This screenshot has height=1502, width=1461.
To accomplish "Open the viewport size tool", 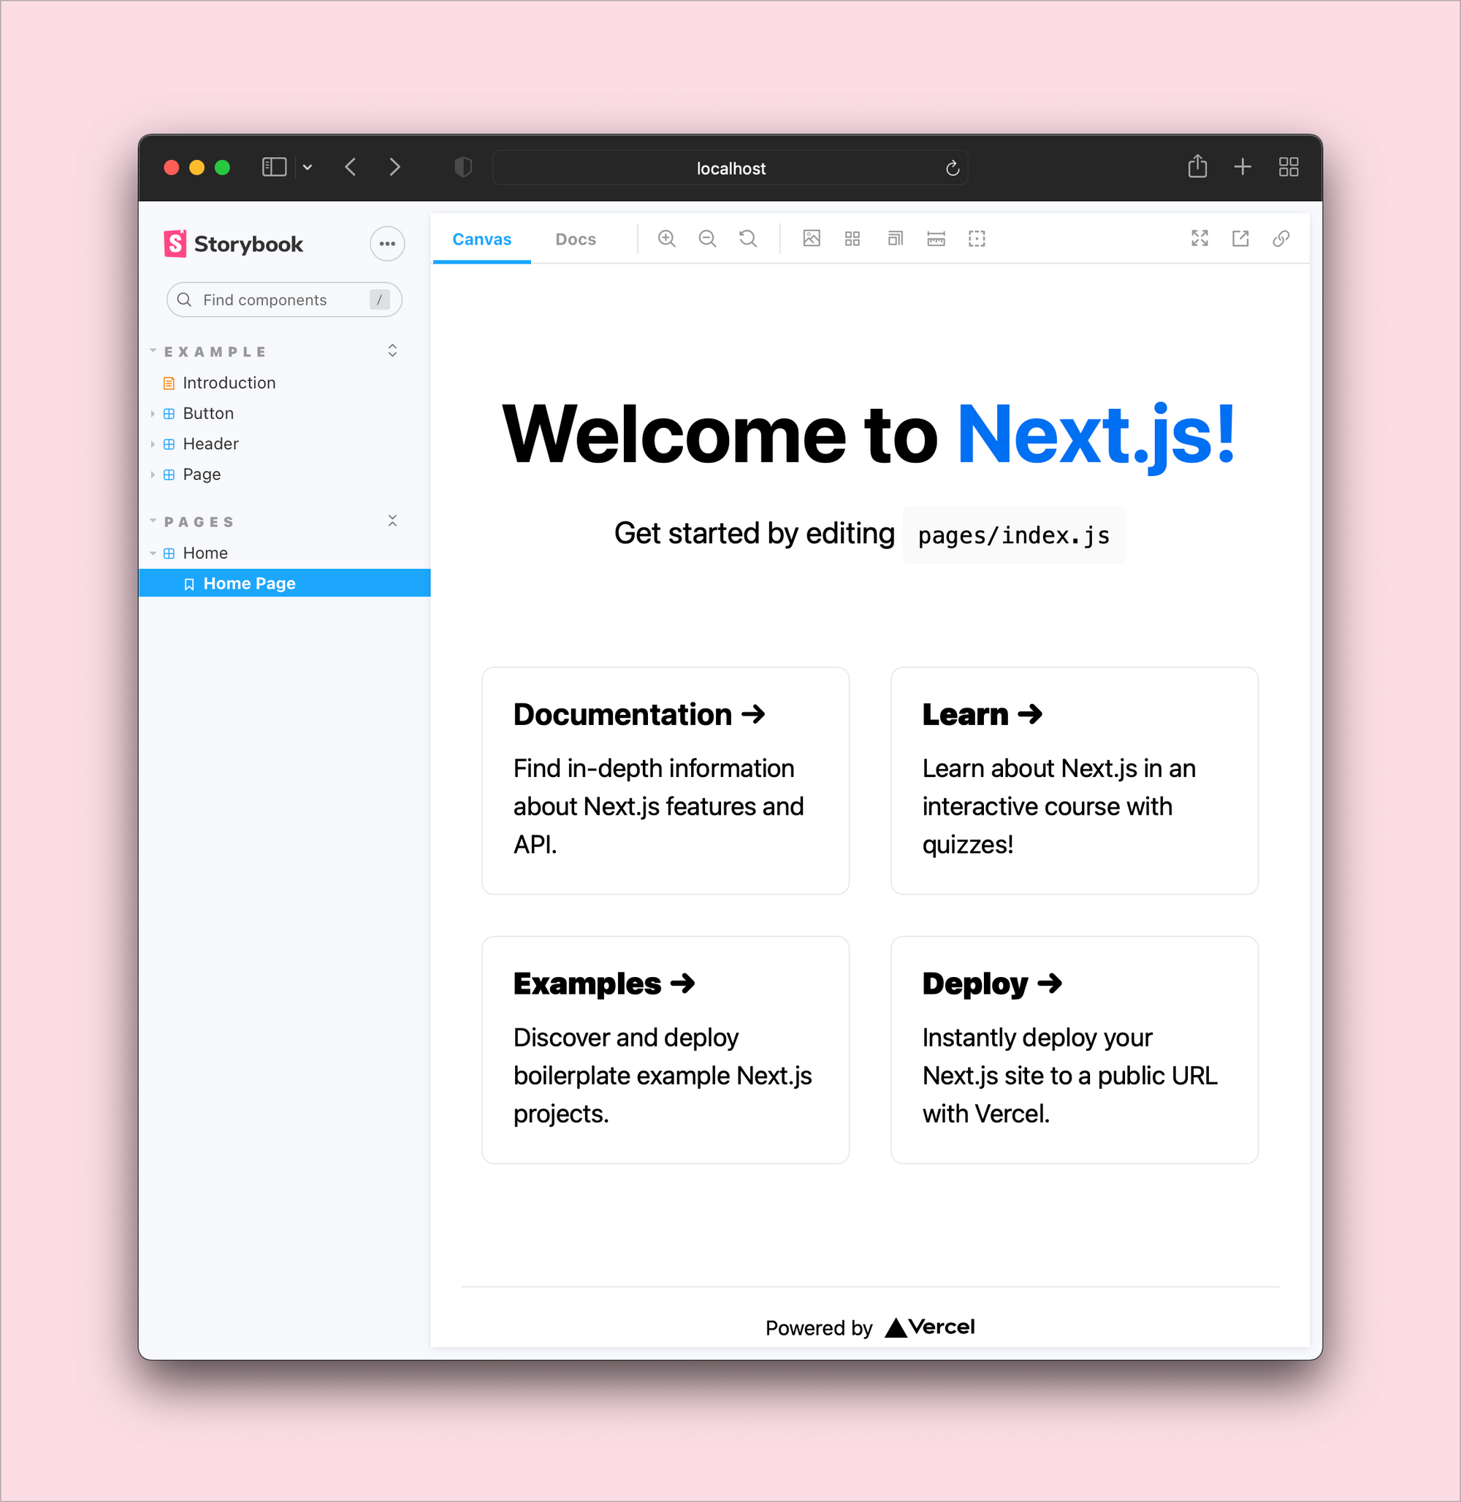I will [895, 239].
